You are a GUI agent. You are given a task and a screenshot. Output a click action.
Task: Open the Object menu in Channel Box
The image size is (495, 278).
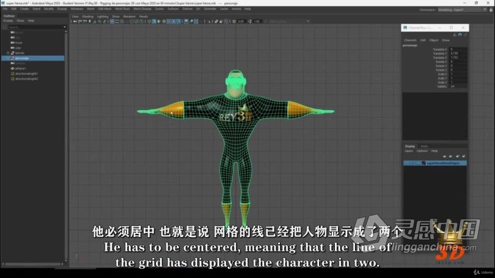433,40
